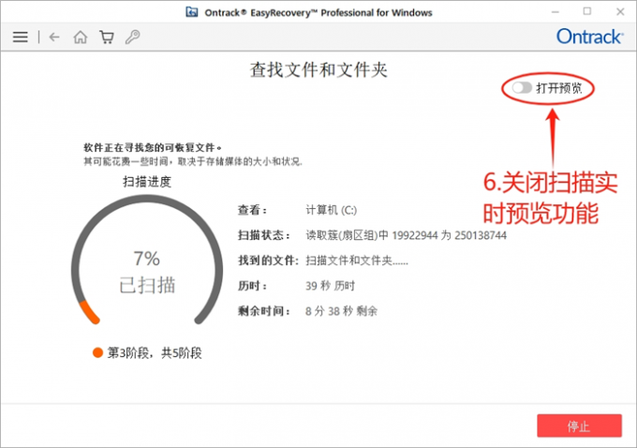637x448 pixels.
Task: Click the 扫描状态 sector reading text
Action: tap(406, 235)
